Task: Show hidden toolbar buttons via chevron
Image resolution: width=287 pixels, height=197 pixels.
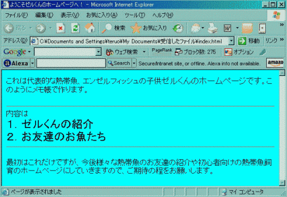Action: coord(282,25)
